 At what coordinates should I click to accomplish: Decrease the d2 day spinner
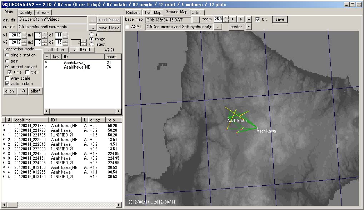(x=65, y=44)
